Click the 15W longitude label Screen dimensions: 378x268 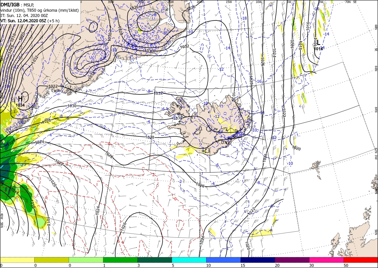point(229,2)
